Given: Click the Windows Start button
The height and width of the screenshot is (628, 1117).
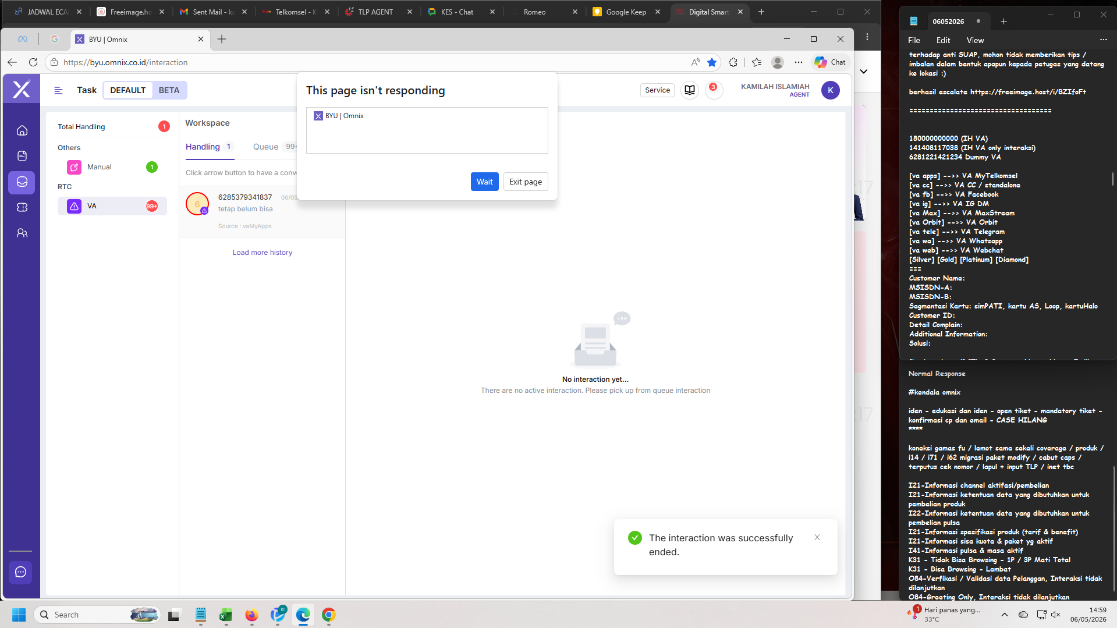Looking at the screenshot, I should [x=19, y=615].
